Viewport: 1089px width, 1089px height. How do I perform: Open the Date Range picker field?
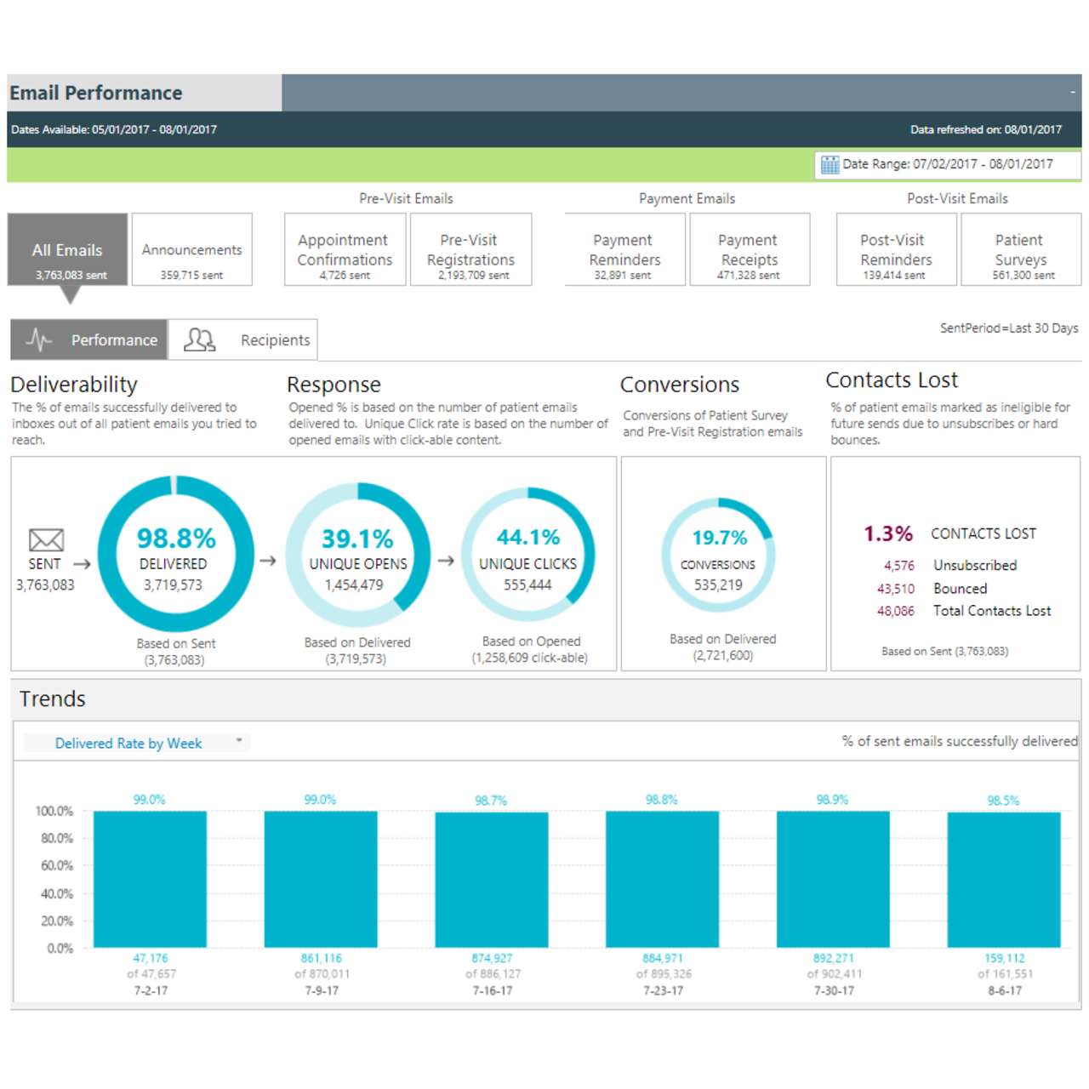pos(948,164)
